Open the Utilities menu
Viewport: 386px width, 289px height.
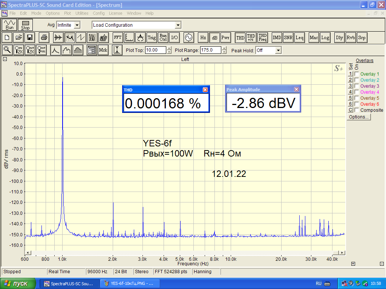[x=82, y=13]
